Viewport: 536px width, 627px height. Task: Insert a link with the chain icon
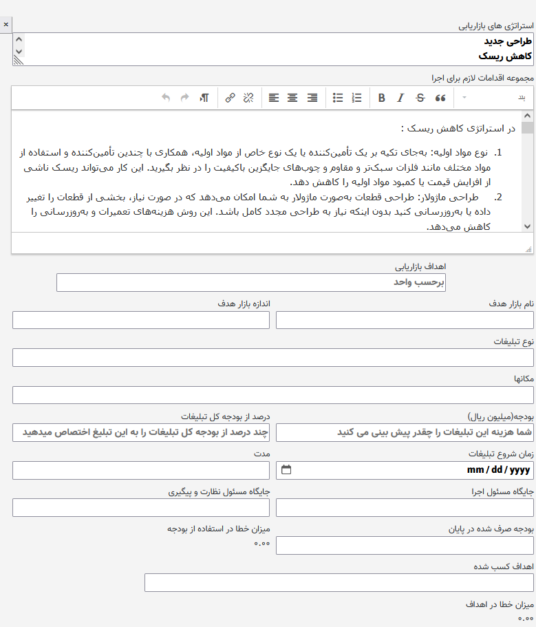coord(230,98)
